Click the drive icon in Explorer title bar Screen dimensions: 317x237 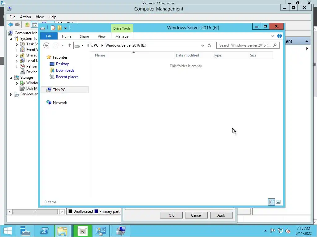pos(43,28)
